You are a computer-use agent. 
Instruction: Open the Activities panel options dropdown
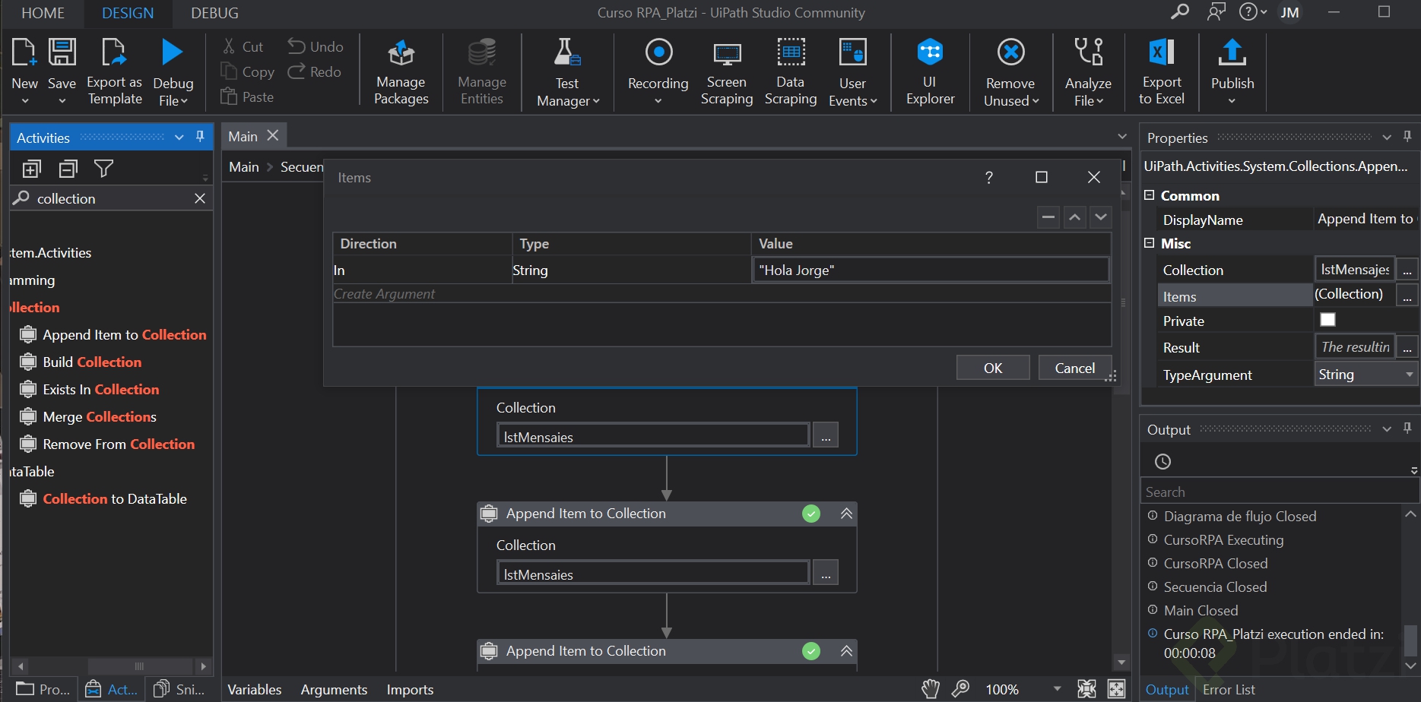tap(179, 138)
